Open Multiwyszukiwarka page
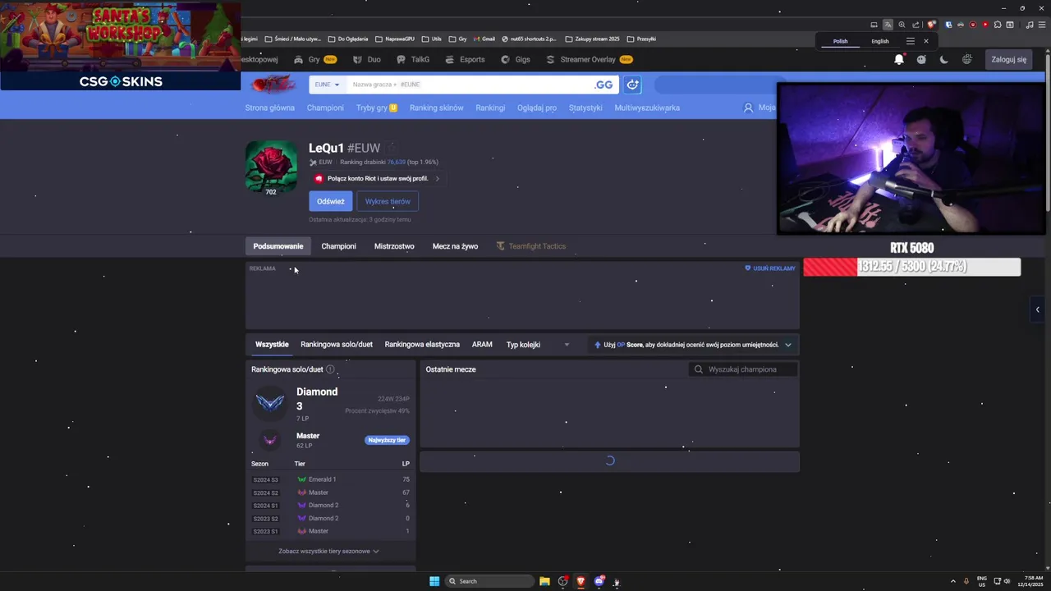 click(x=647, y=108)
